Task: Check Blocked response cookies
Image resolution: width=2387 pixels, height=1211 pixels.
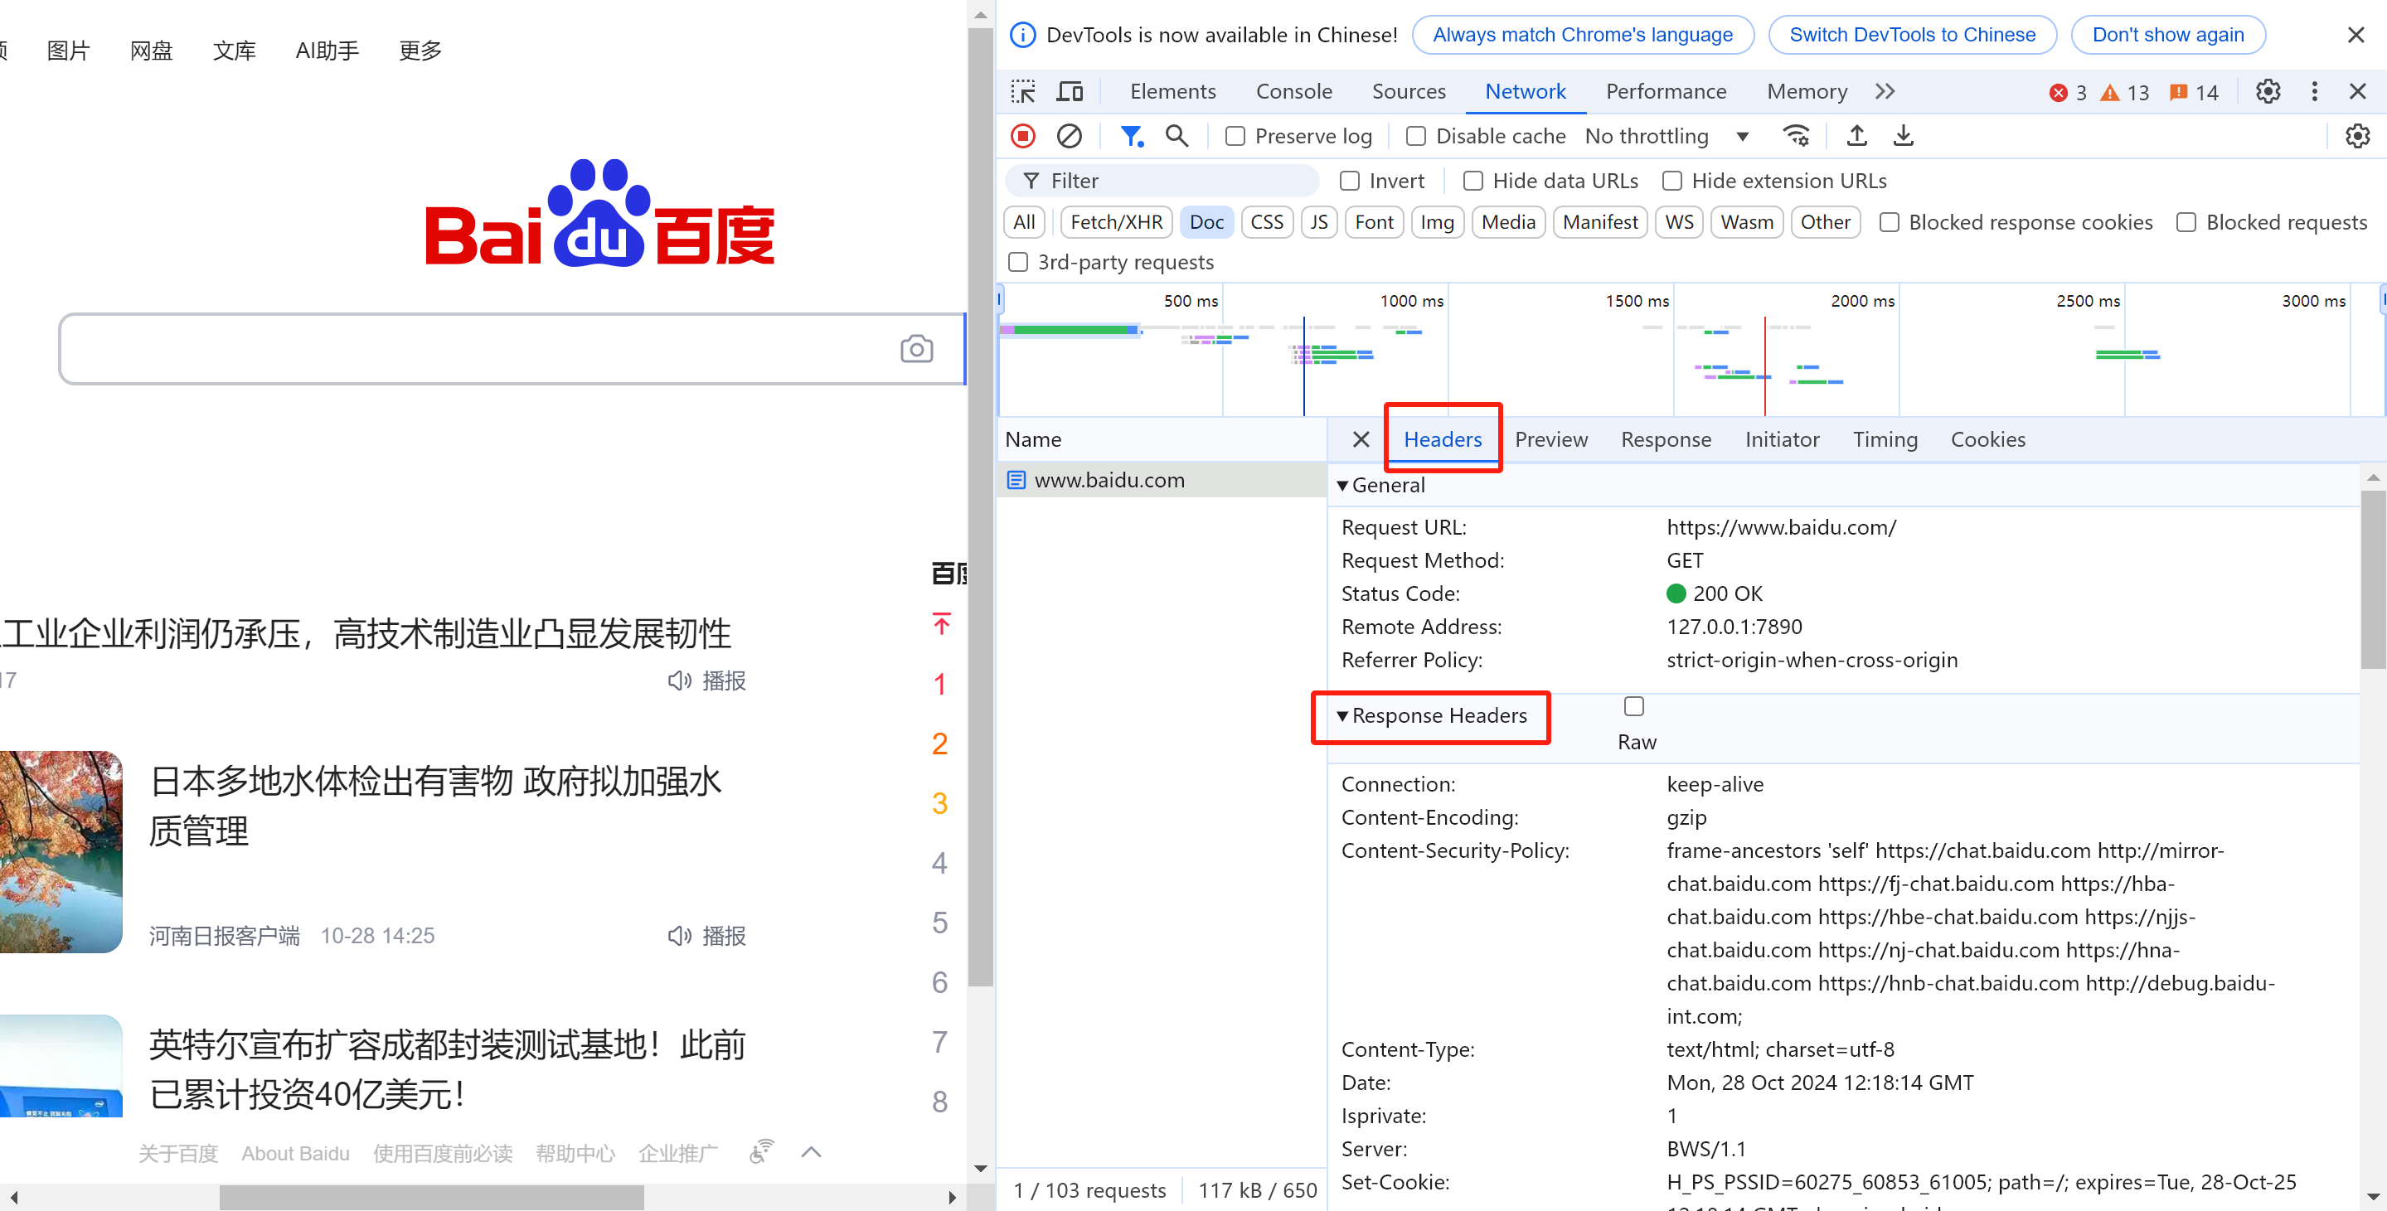Action: click(x=1889, y=222)
